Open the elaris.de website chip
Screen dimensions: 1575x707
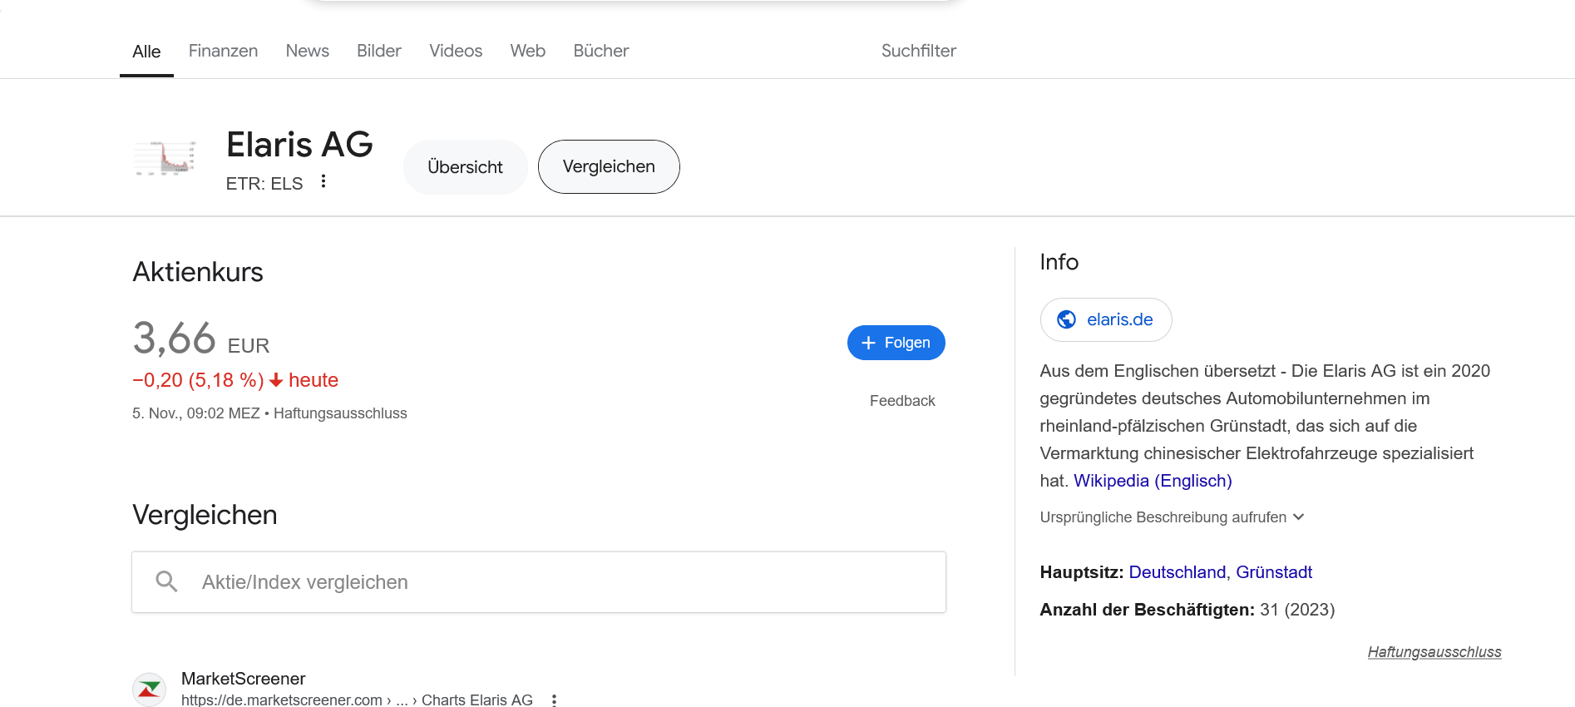(1105, 319)
